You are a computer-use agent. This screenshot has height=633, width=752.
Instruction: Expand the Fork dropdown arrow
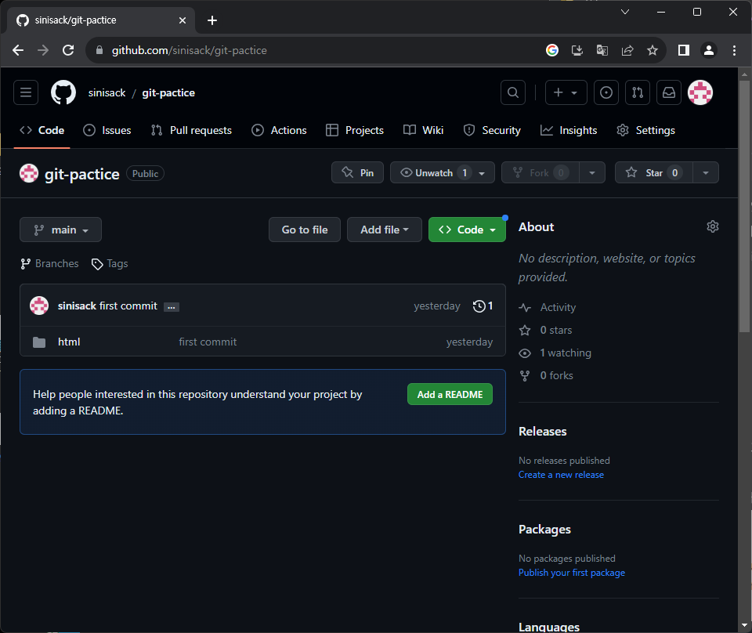[x=592, y=173]
